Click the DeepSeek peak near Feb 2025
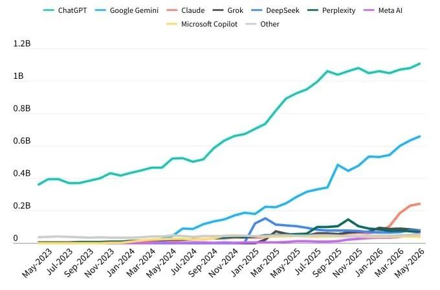Screen dimensions: 440x290 (x=265, y=218)
